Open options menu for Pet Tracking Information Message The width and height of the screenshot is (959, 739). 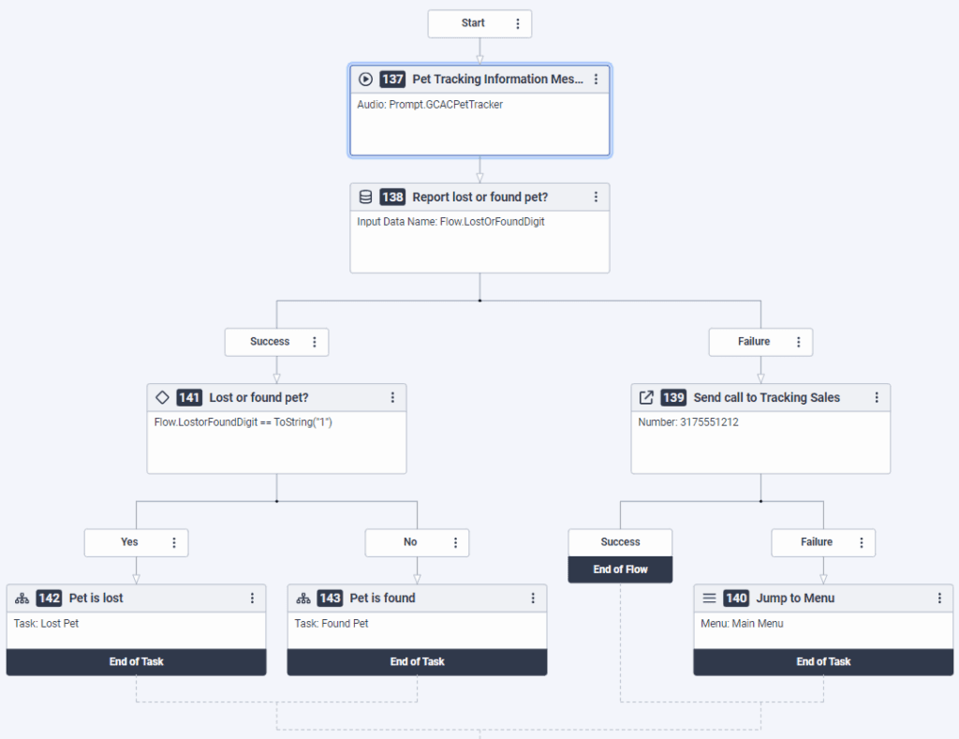pos(596,80)
